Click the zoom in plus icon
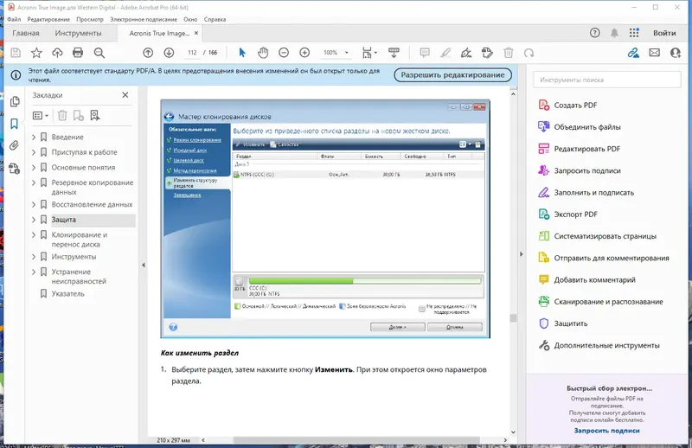This screenshot has height=448, width=692. [x=304, y=53]
